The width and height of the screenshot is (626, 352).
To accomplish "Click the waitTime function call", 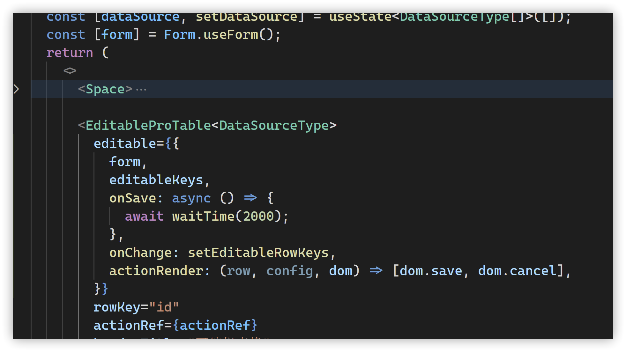I will (x=203, y=216).
